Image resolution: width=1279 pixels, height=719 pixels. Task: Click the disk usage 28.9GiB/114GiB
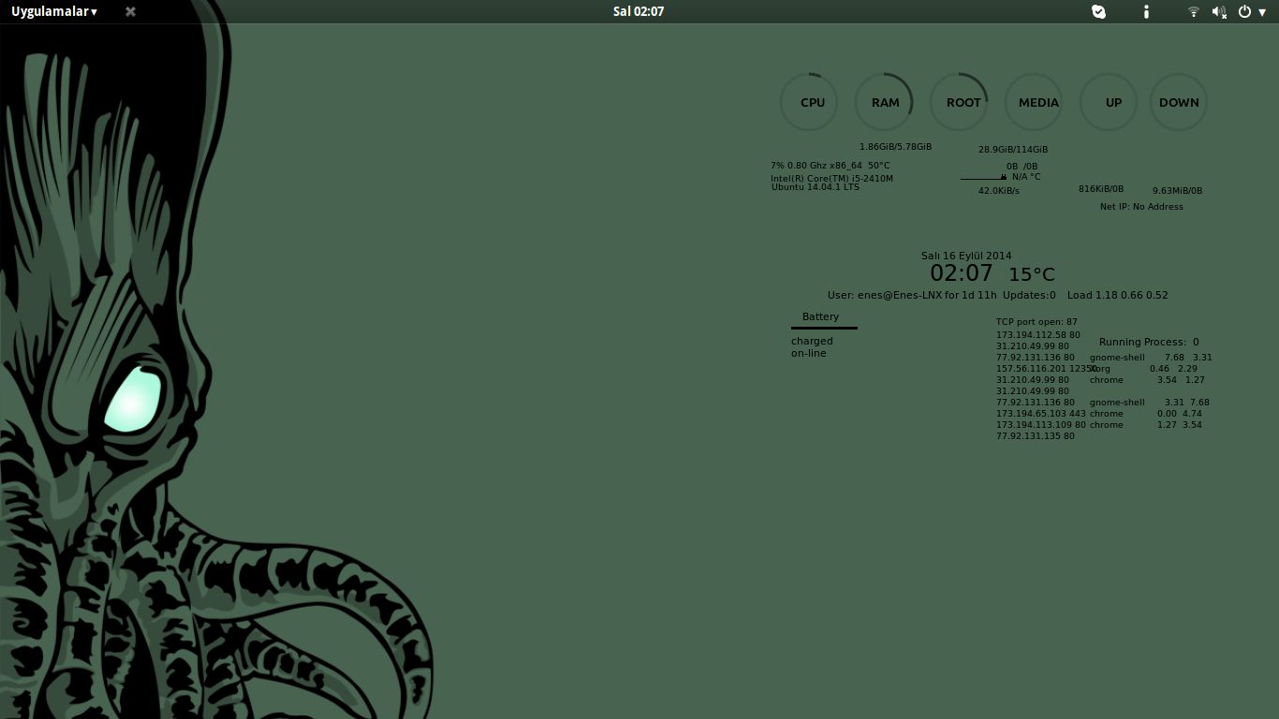(1013, 150)
